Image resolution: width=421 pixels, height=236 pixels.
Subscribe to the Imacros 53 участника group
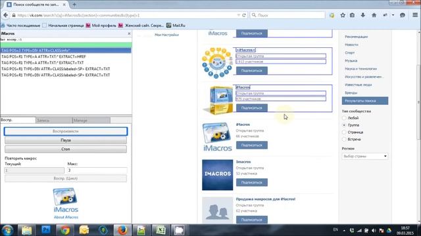pos(252,182)
